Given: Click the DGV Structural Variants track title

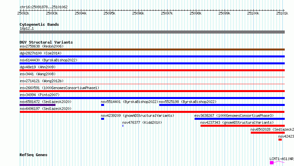Looking at the screenshot, I should 46,42.
